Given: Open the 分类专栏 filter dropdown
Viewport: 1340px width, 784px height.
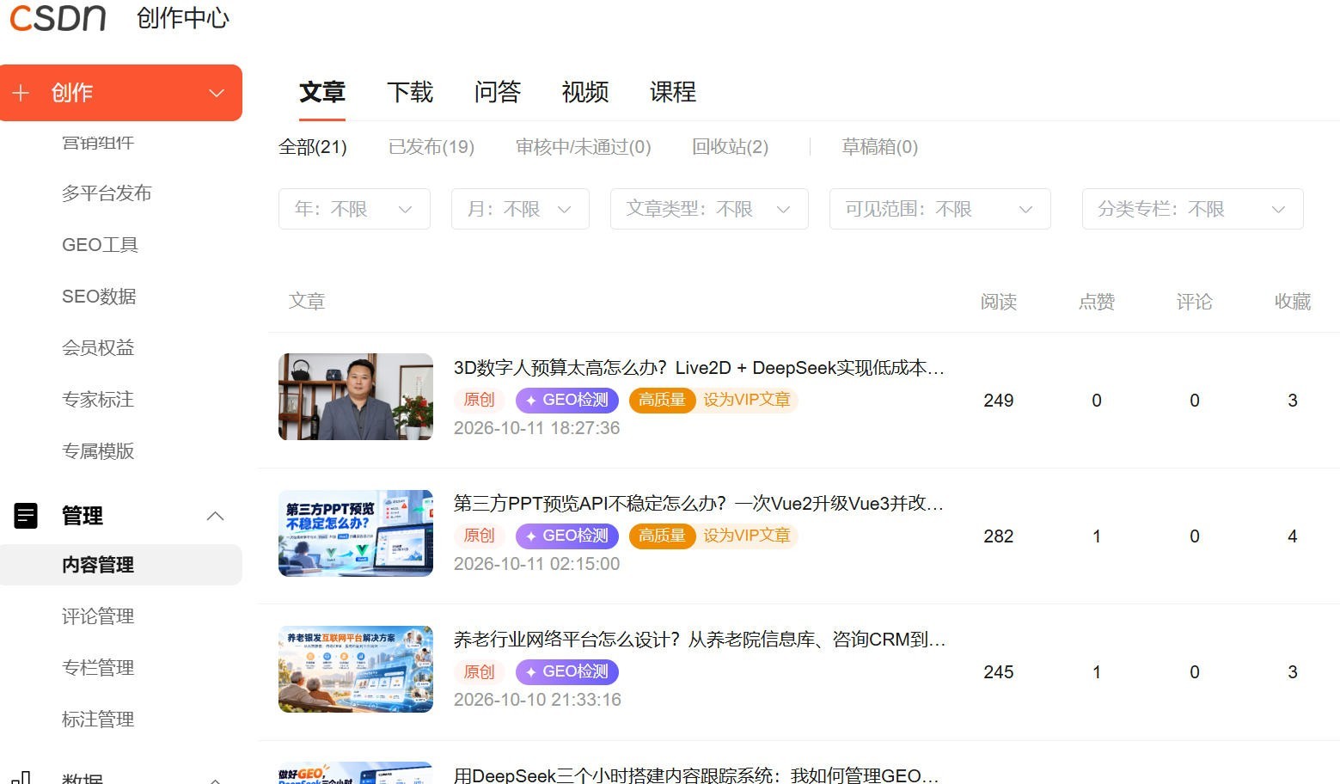Looking at the screenshot, I should 1192,209.
